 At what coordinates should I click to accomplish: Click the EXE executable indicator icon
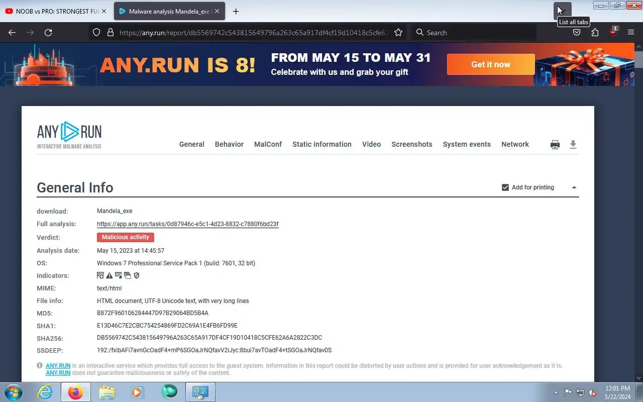119,275
